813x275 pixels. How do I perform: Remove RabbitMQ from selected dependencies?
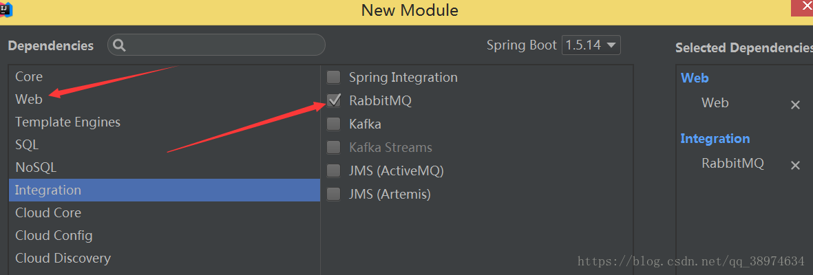click(795, 166)
